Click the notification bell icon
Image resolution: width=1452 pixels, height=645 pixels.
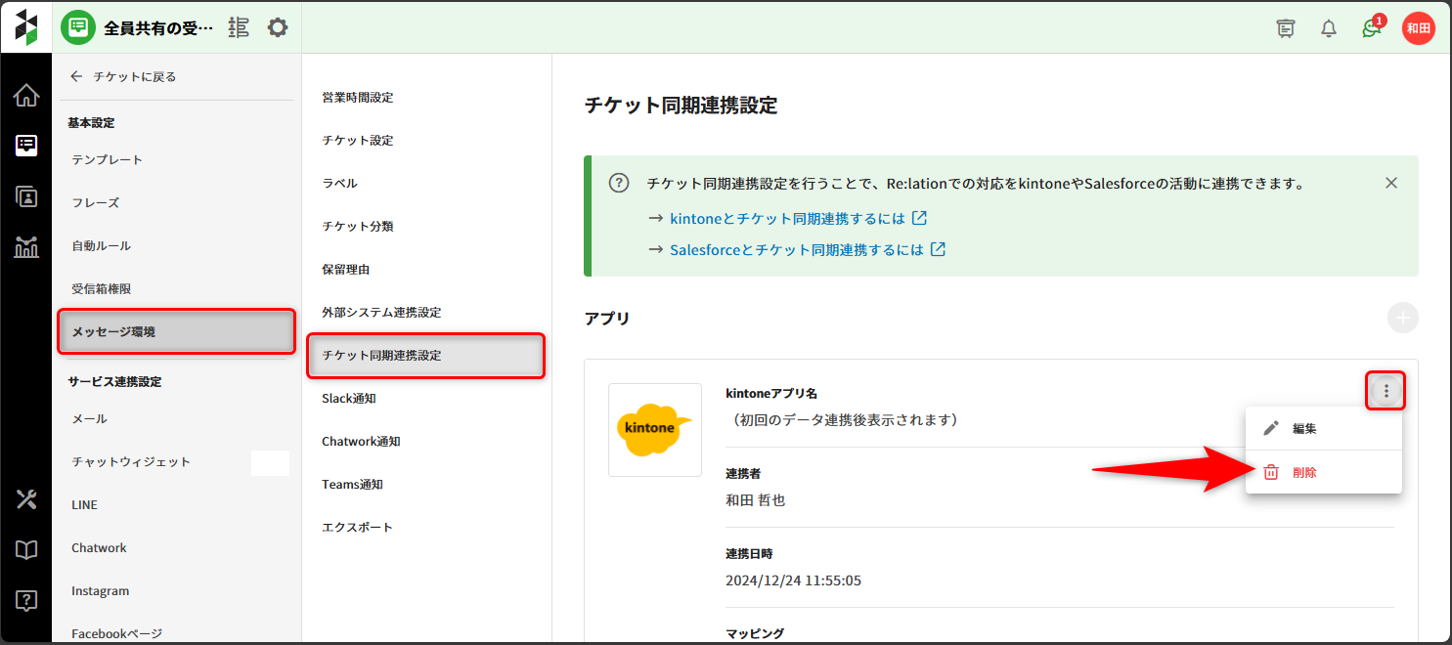1328,28
